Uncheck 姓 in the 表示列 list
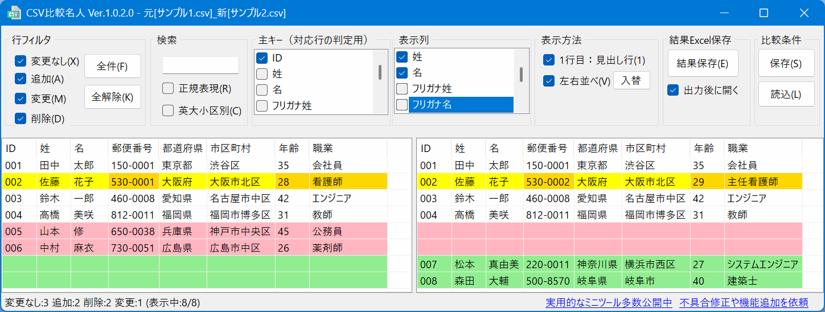 [x=402, y=57]
